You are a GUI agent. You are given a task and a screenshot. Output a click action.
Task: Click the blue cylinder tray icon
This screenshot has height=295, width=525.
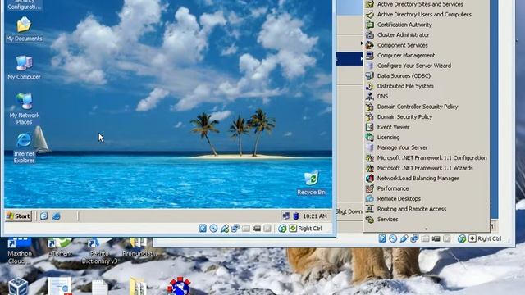(295, 216)
